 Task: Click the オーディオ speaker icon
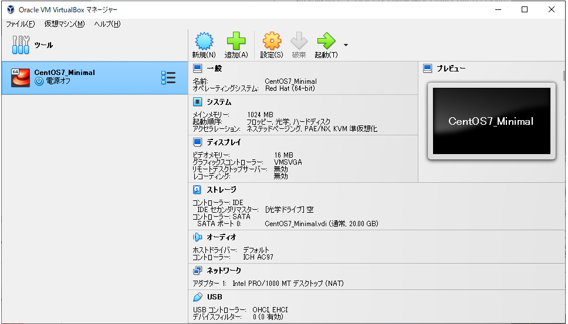click(198, 237)
